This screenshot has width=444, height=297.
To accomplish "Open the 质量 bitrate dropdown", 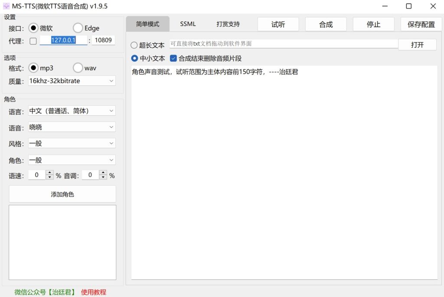I will pyautogui.click(x=72, y=81).
